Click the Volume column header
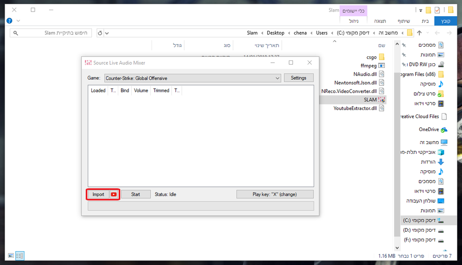Screen dimensions: 462x265 pos(141,90)
